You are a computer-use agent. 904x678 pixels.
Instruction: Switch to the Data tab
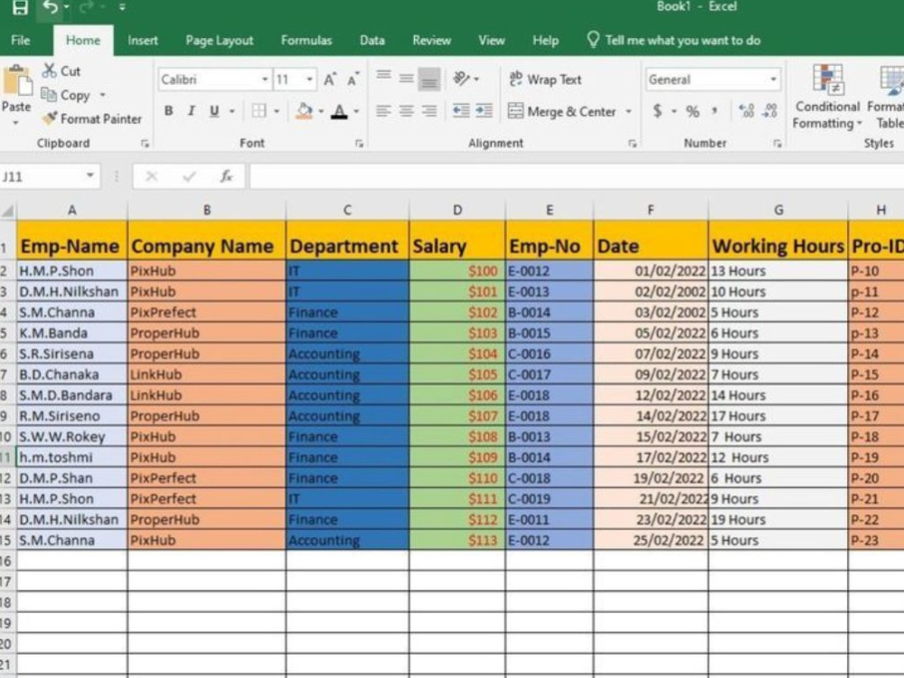tap(372, 41)
